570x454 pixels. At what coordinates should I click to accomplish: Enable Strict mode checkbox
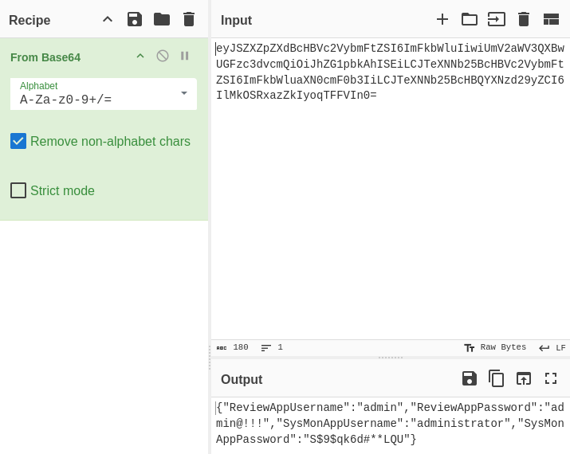point(18,190)
